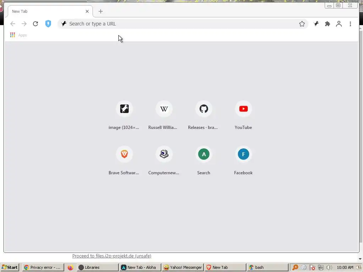Select the New Tab browser tab
Image resolution: width=363 pixels, height=272 pixels.
coord(50,11)
